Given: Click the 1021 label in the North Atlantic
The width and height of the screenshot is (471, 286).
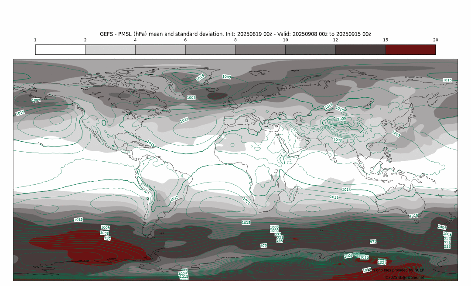Looking at the screenshot, I should (x=184, y=120).
